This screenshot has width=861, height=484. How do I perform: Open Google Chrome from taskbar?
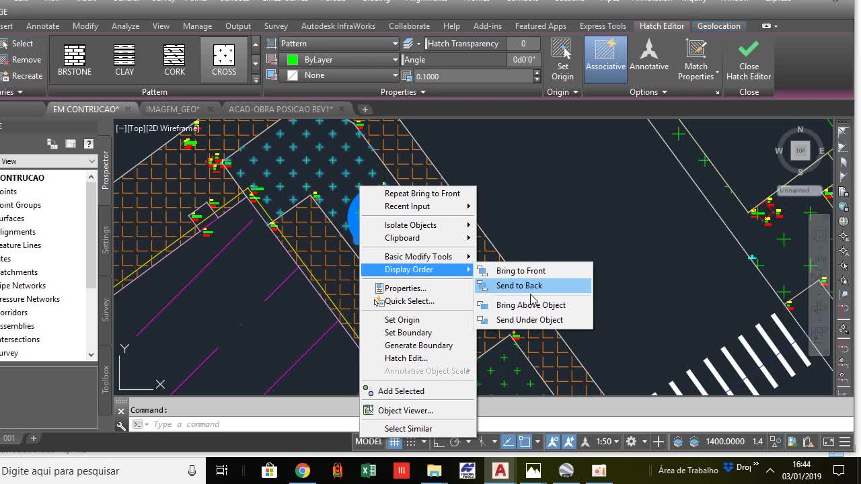coord(303,471)
